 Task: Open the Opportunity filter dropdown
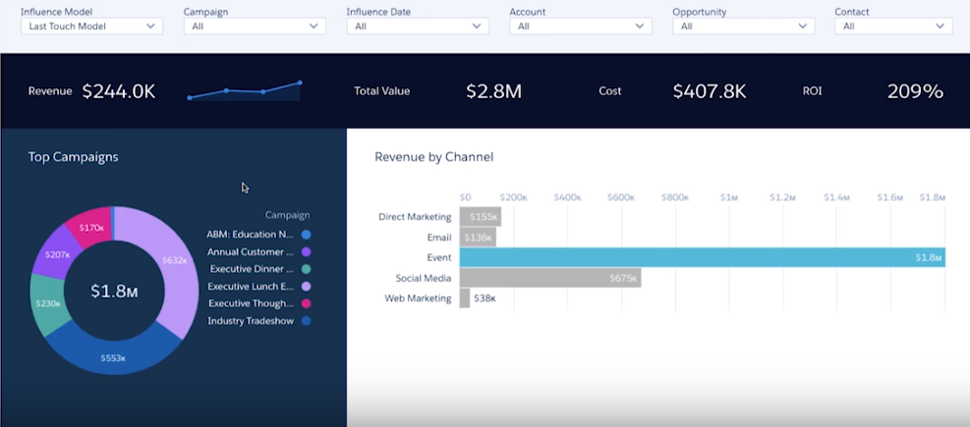744,26
